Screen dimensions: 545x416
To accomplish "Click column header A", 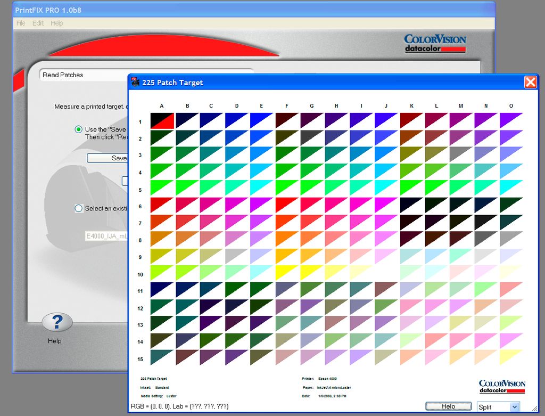I will (162, 106).
